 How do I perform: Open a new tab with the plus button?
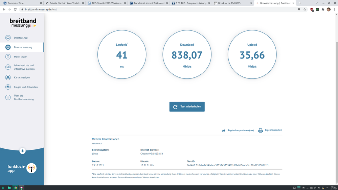300,3
